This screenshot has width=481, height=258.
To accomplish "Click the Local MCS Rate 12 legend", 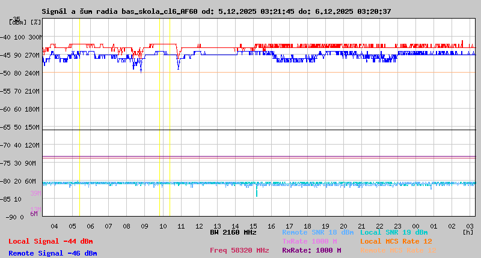I will click(396, 241).
